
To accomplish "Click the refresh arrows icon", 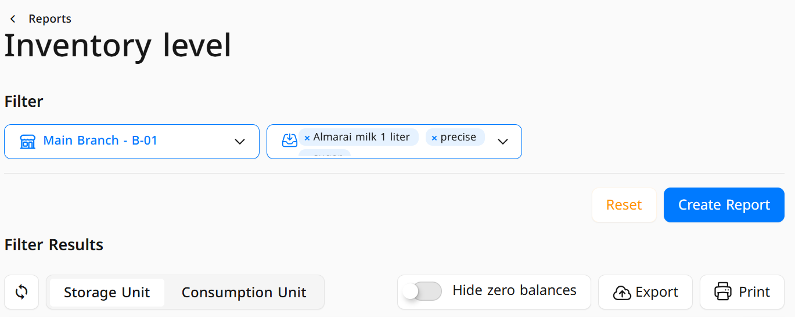I will 21,292.
